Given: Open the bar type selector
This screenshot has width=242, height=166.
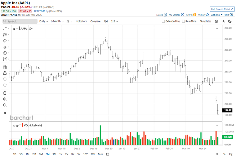Looking at the screenshot, I should [69, 21].
